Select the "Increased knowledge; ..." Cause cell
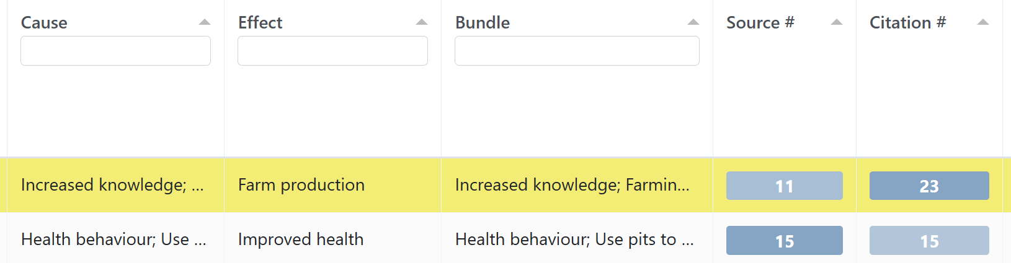Viewport: 1011px width, 263px height. [x=112, y=185]
